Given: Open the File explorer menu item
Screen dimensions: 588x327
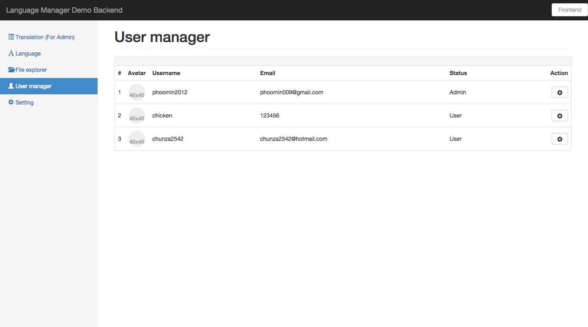Looking at the screenshot, I should pos(31,70).
